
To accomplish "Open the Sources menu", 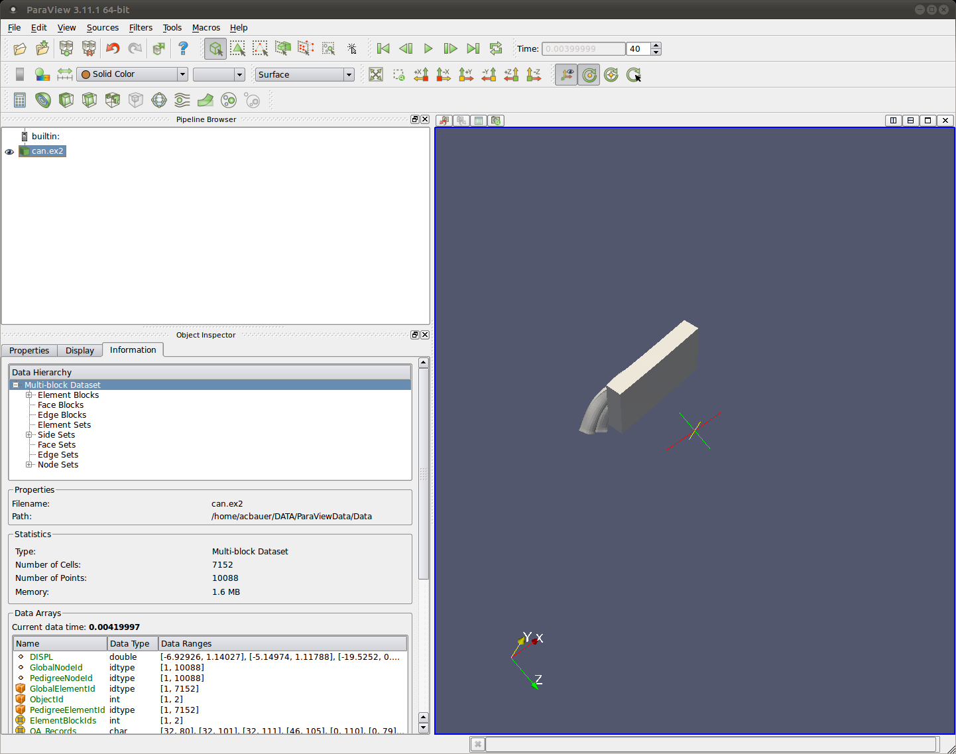I will [103, 27].
